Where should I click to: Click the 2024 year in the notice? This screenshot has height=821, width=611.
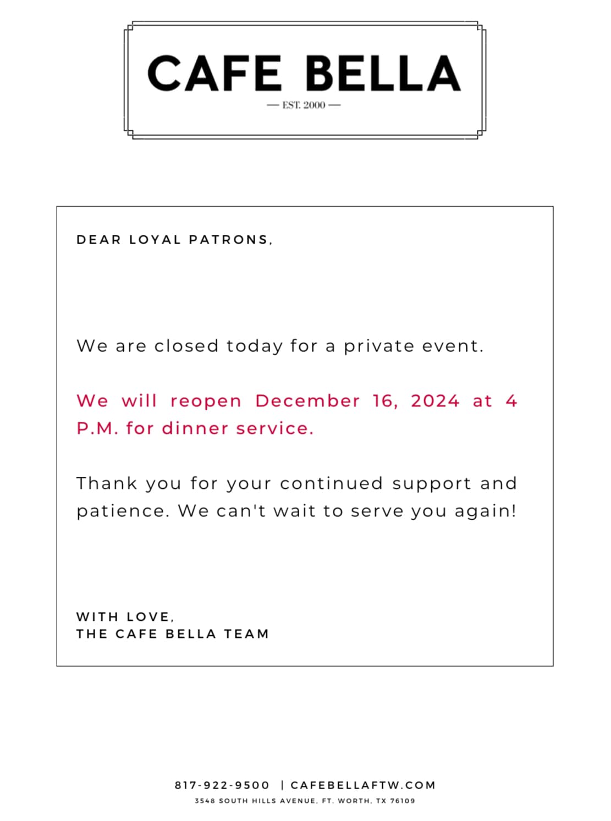click(x=435, y=401)
